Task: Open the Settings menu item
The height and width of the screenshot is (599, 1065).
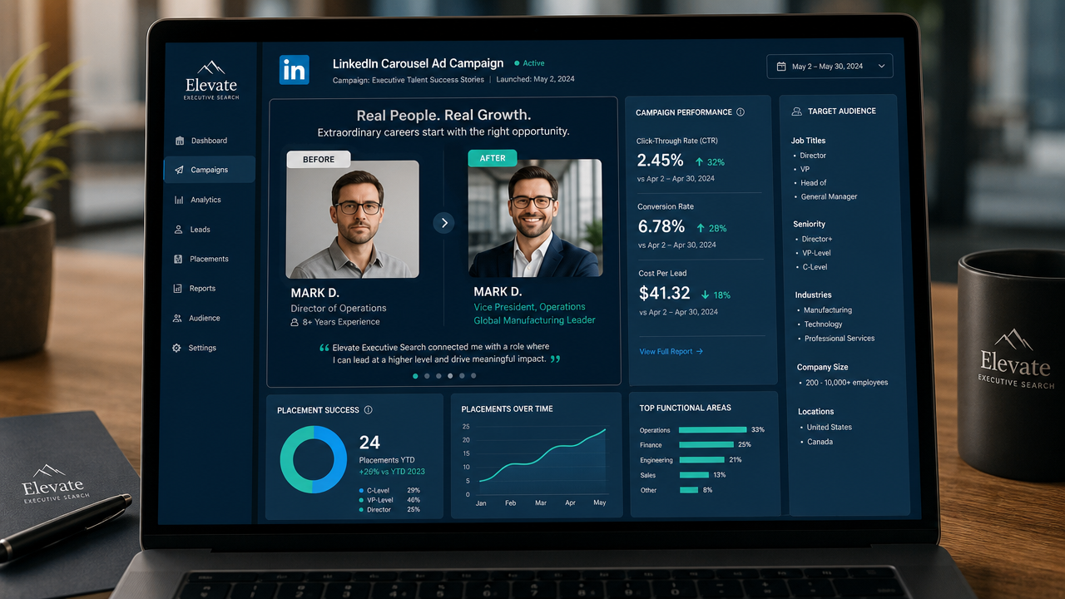Action: point(206,348)
